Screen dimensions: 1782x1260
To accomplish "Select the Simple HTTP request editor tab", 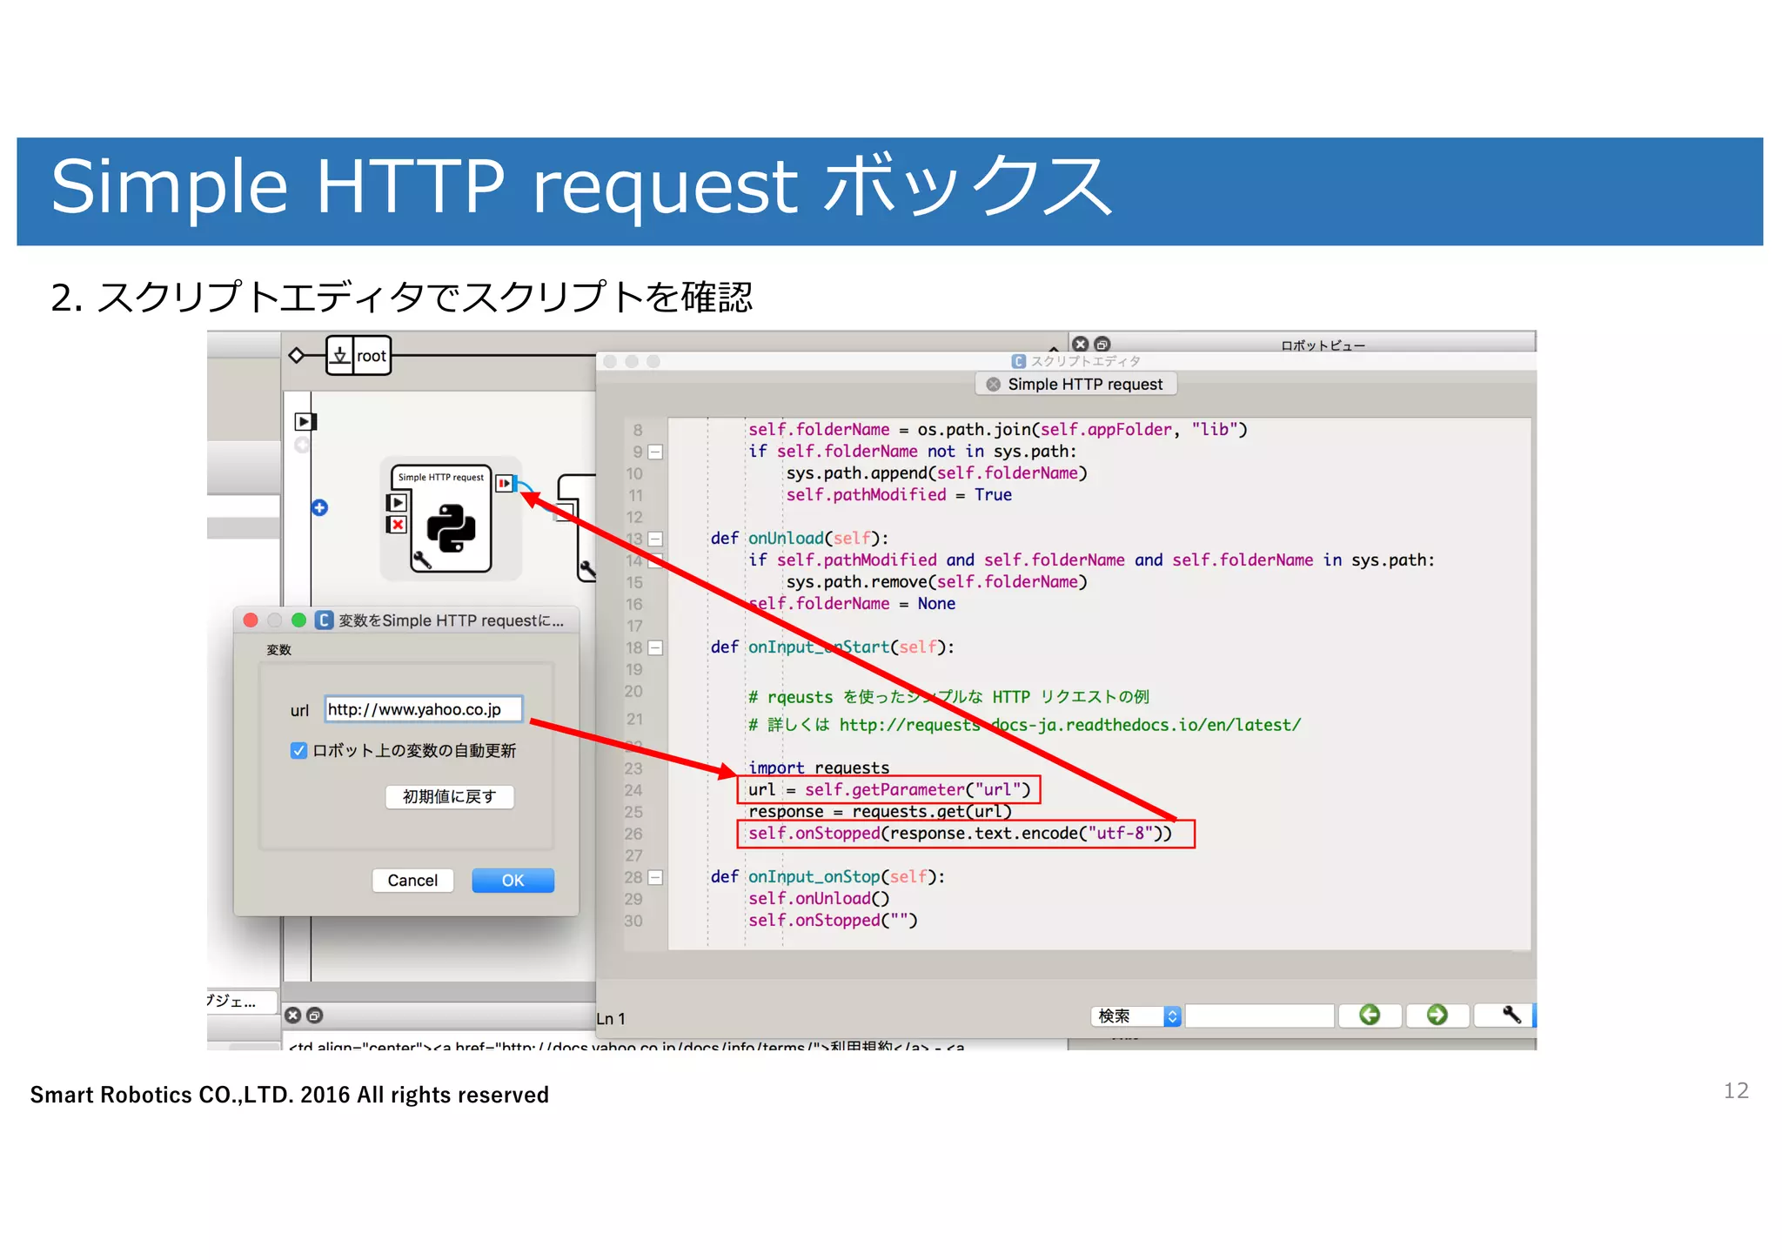I will tap(1084, 384).
